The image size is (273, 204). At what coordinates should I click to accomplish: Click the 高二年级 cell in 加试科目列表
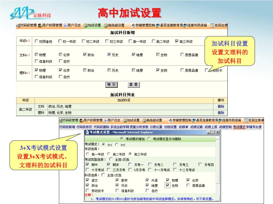(x=25, y=109)
